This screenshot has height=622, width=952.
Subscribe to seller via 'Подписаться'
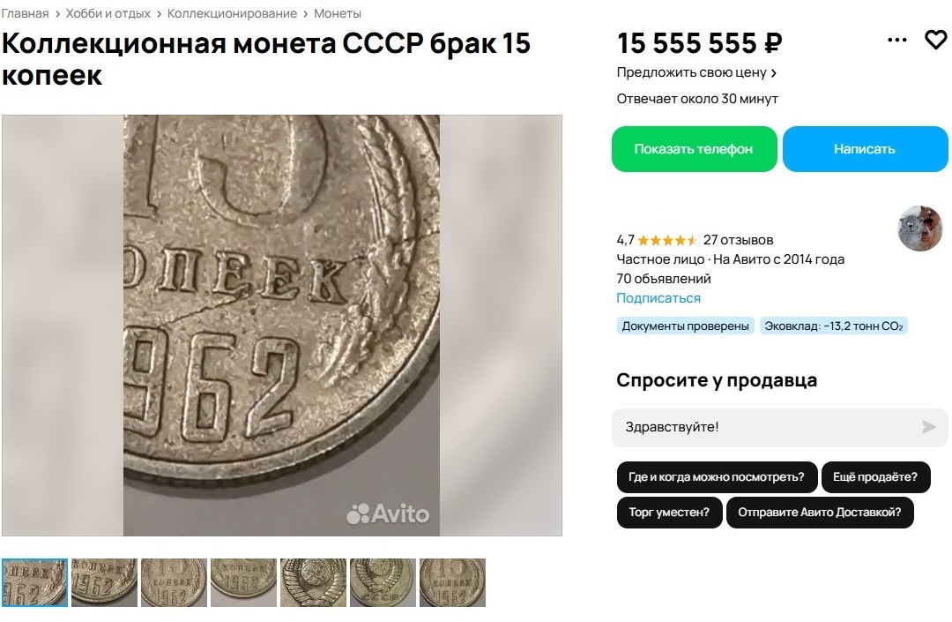(658, 298)
